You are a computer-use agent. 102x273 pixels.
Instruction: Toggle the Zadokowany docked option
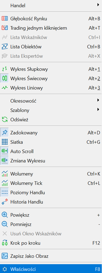pos(51,133)
